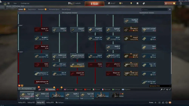Open the Аркадные бои game mode dropdown
189x106 pixels.
pos(160,86)
